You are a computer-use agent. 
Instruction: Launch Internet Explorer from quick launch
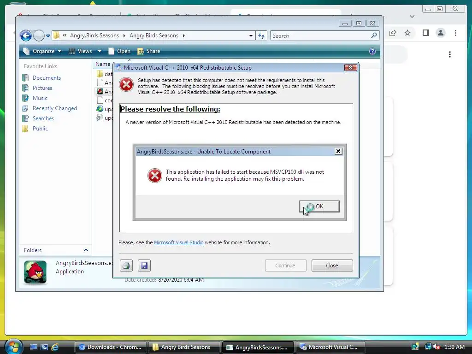tap(55, 347)
